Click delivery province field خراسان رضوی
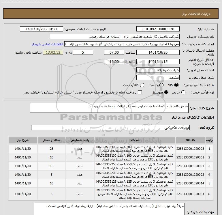Image resolution: width=222 pixels, height=215 pixels. (158, 70)
